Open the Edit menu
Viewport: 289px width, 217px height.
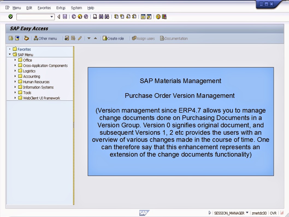tap(29, 8)
